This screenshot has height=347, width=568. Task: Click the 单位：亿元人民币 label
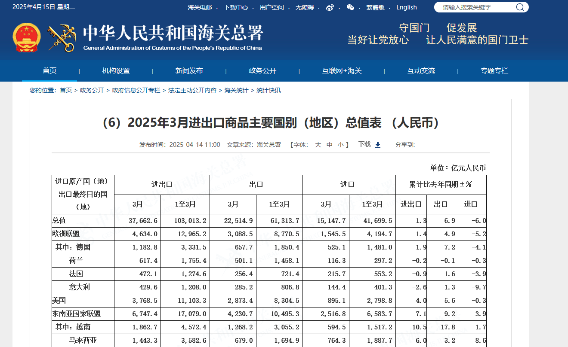pos(458,168)
